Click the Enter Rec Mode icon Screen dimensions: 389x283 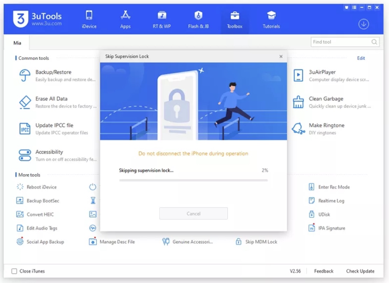(312, 187)
